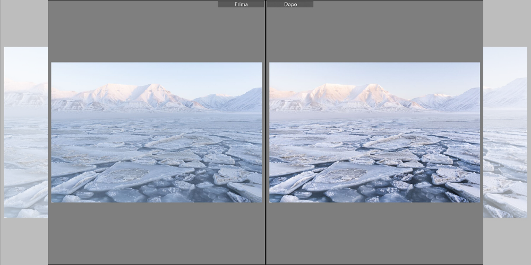Select the Prima iceberg landscape photo

point(157,132)
